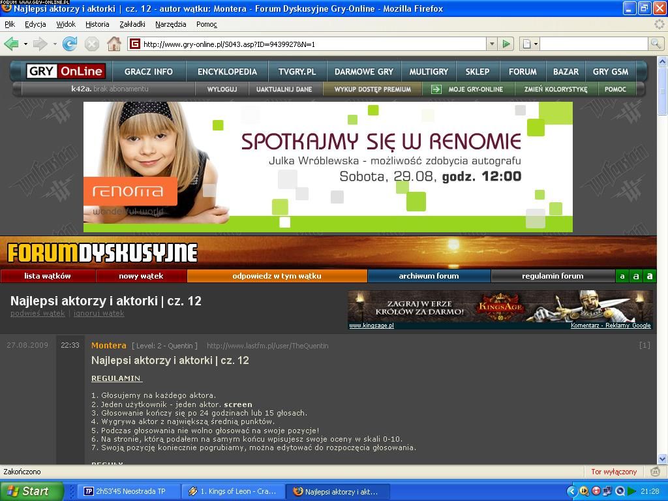Toggle the Tor wyłączony status button
668x501 pixels.
tap(613, 472)
